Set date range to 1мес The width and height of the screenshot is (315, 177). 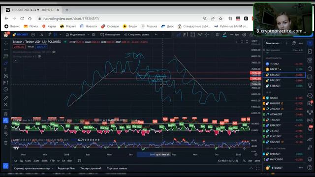(28, 161)
